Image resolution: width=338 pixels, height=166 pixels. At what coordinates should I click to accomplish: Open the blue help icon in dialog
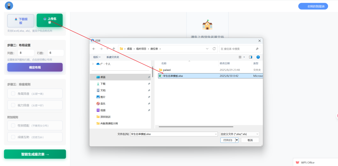[x=258, y=57]
